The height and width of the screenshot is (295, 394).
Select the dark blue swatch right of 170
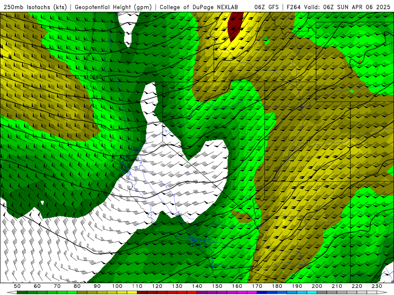(262, 293)
